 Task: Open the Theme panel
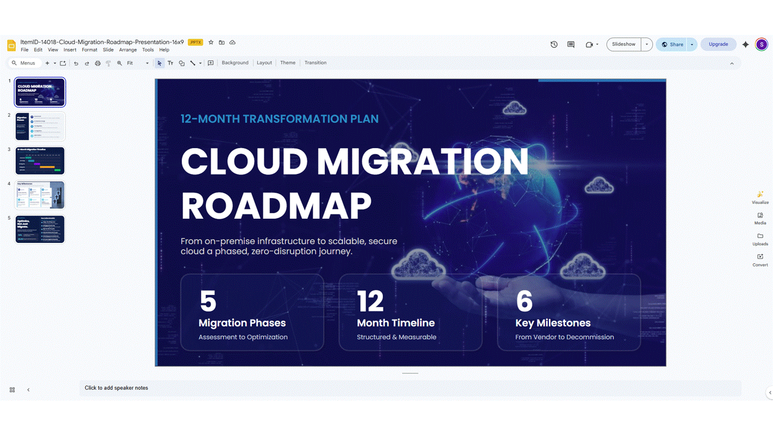pyautogui.click(x=288, y=63)
